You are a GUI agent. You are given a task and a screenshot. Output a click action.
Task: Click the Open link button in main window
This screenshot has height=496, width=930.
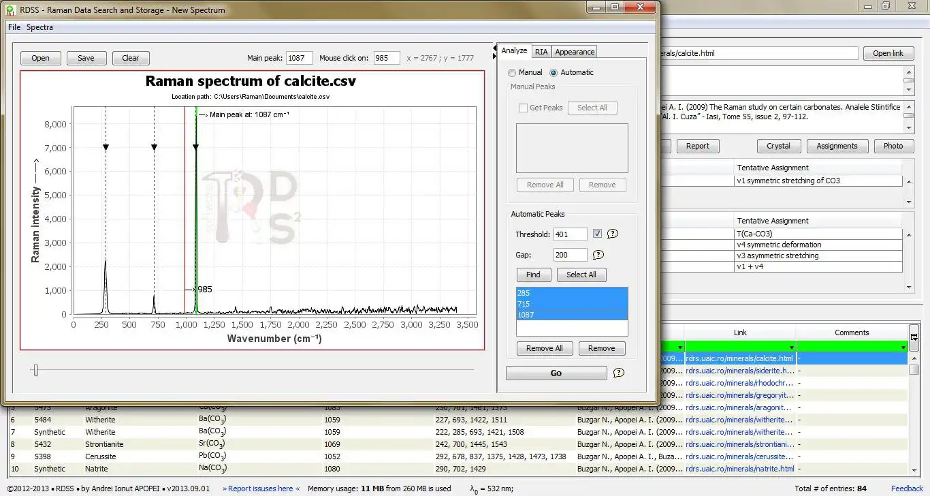(888, 53)
